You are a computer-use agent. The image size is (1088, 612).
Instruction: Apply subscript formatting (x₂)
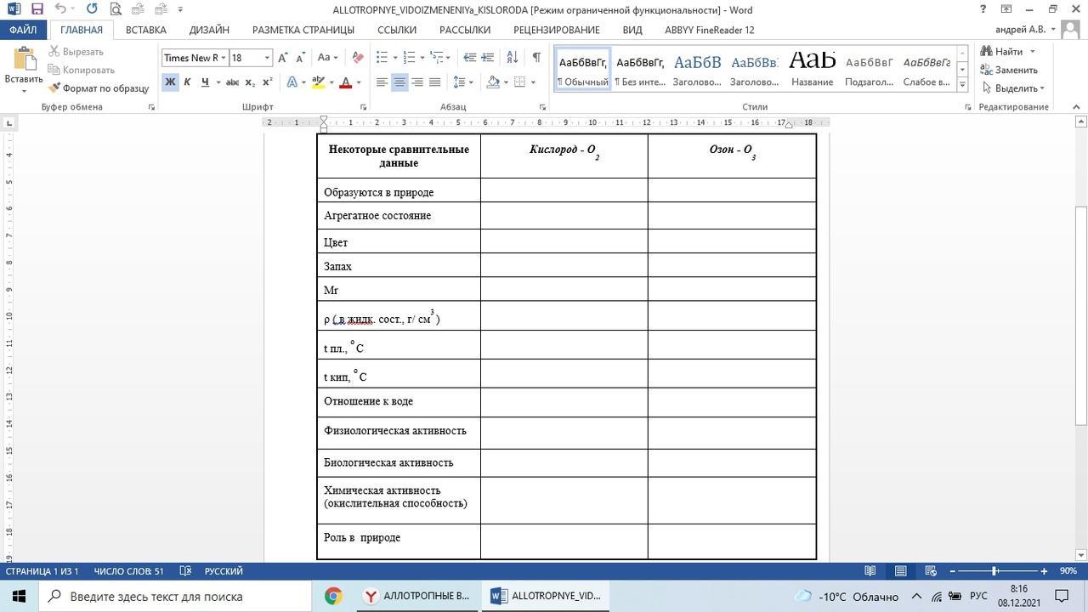coord(250,82)
